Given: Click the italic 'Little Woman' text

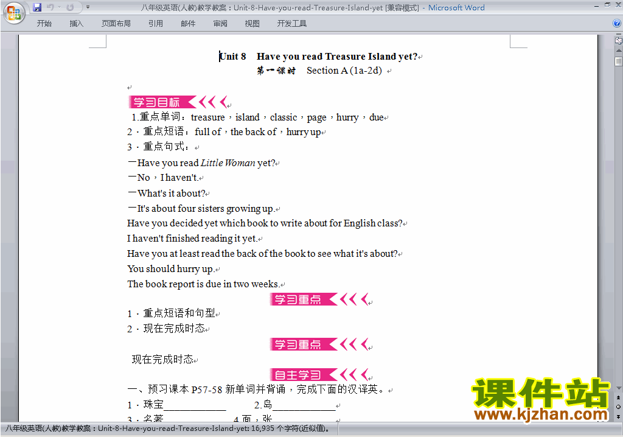Looking at the screenshot, I should pos(228,163).
